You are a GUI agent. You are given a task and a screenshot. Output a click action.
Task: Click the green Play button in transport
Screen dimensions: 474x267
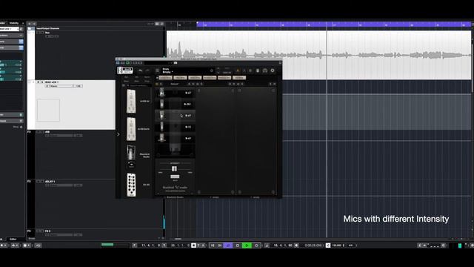pyautogui.click(x=247, y=245)
